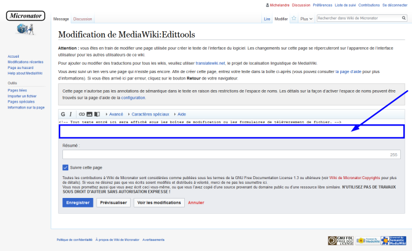Apply bold with the G toolbar icon
The height and width of the screenshot is (251, 412).
63,114
